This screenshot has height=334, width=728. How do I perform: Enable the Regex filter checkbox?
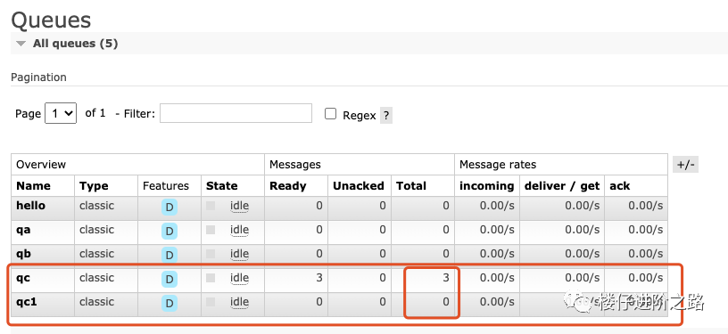[x=331, y=114]
